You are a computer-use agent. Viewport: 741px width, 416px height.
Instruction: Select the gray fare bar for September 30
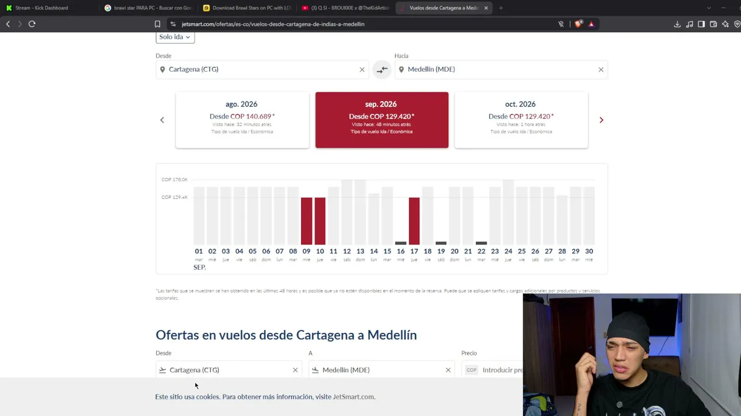pos(589,216)
